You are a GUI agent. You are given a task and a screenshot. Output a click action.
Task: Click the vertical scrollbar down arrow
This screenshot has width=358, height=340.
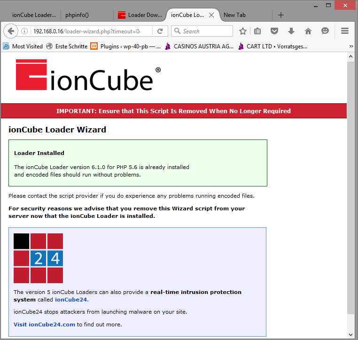point(350,335)
